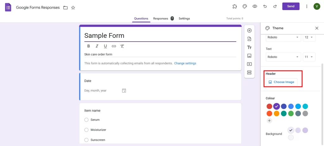
Task: Select the purple checked theme colour
Action: (x=277, y=107)
